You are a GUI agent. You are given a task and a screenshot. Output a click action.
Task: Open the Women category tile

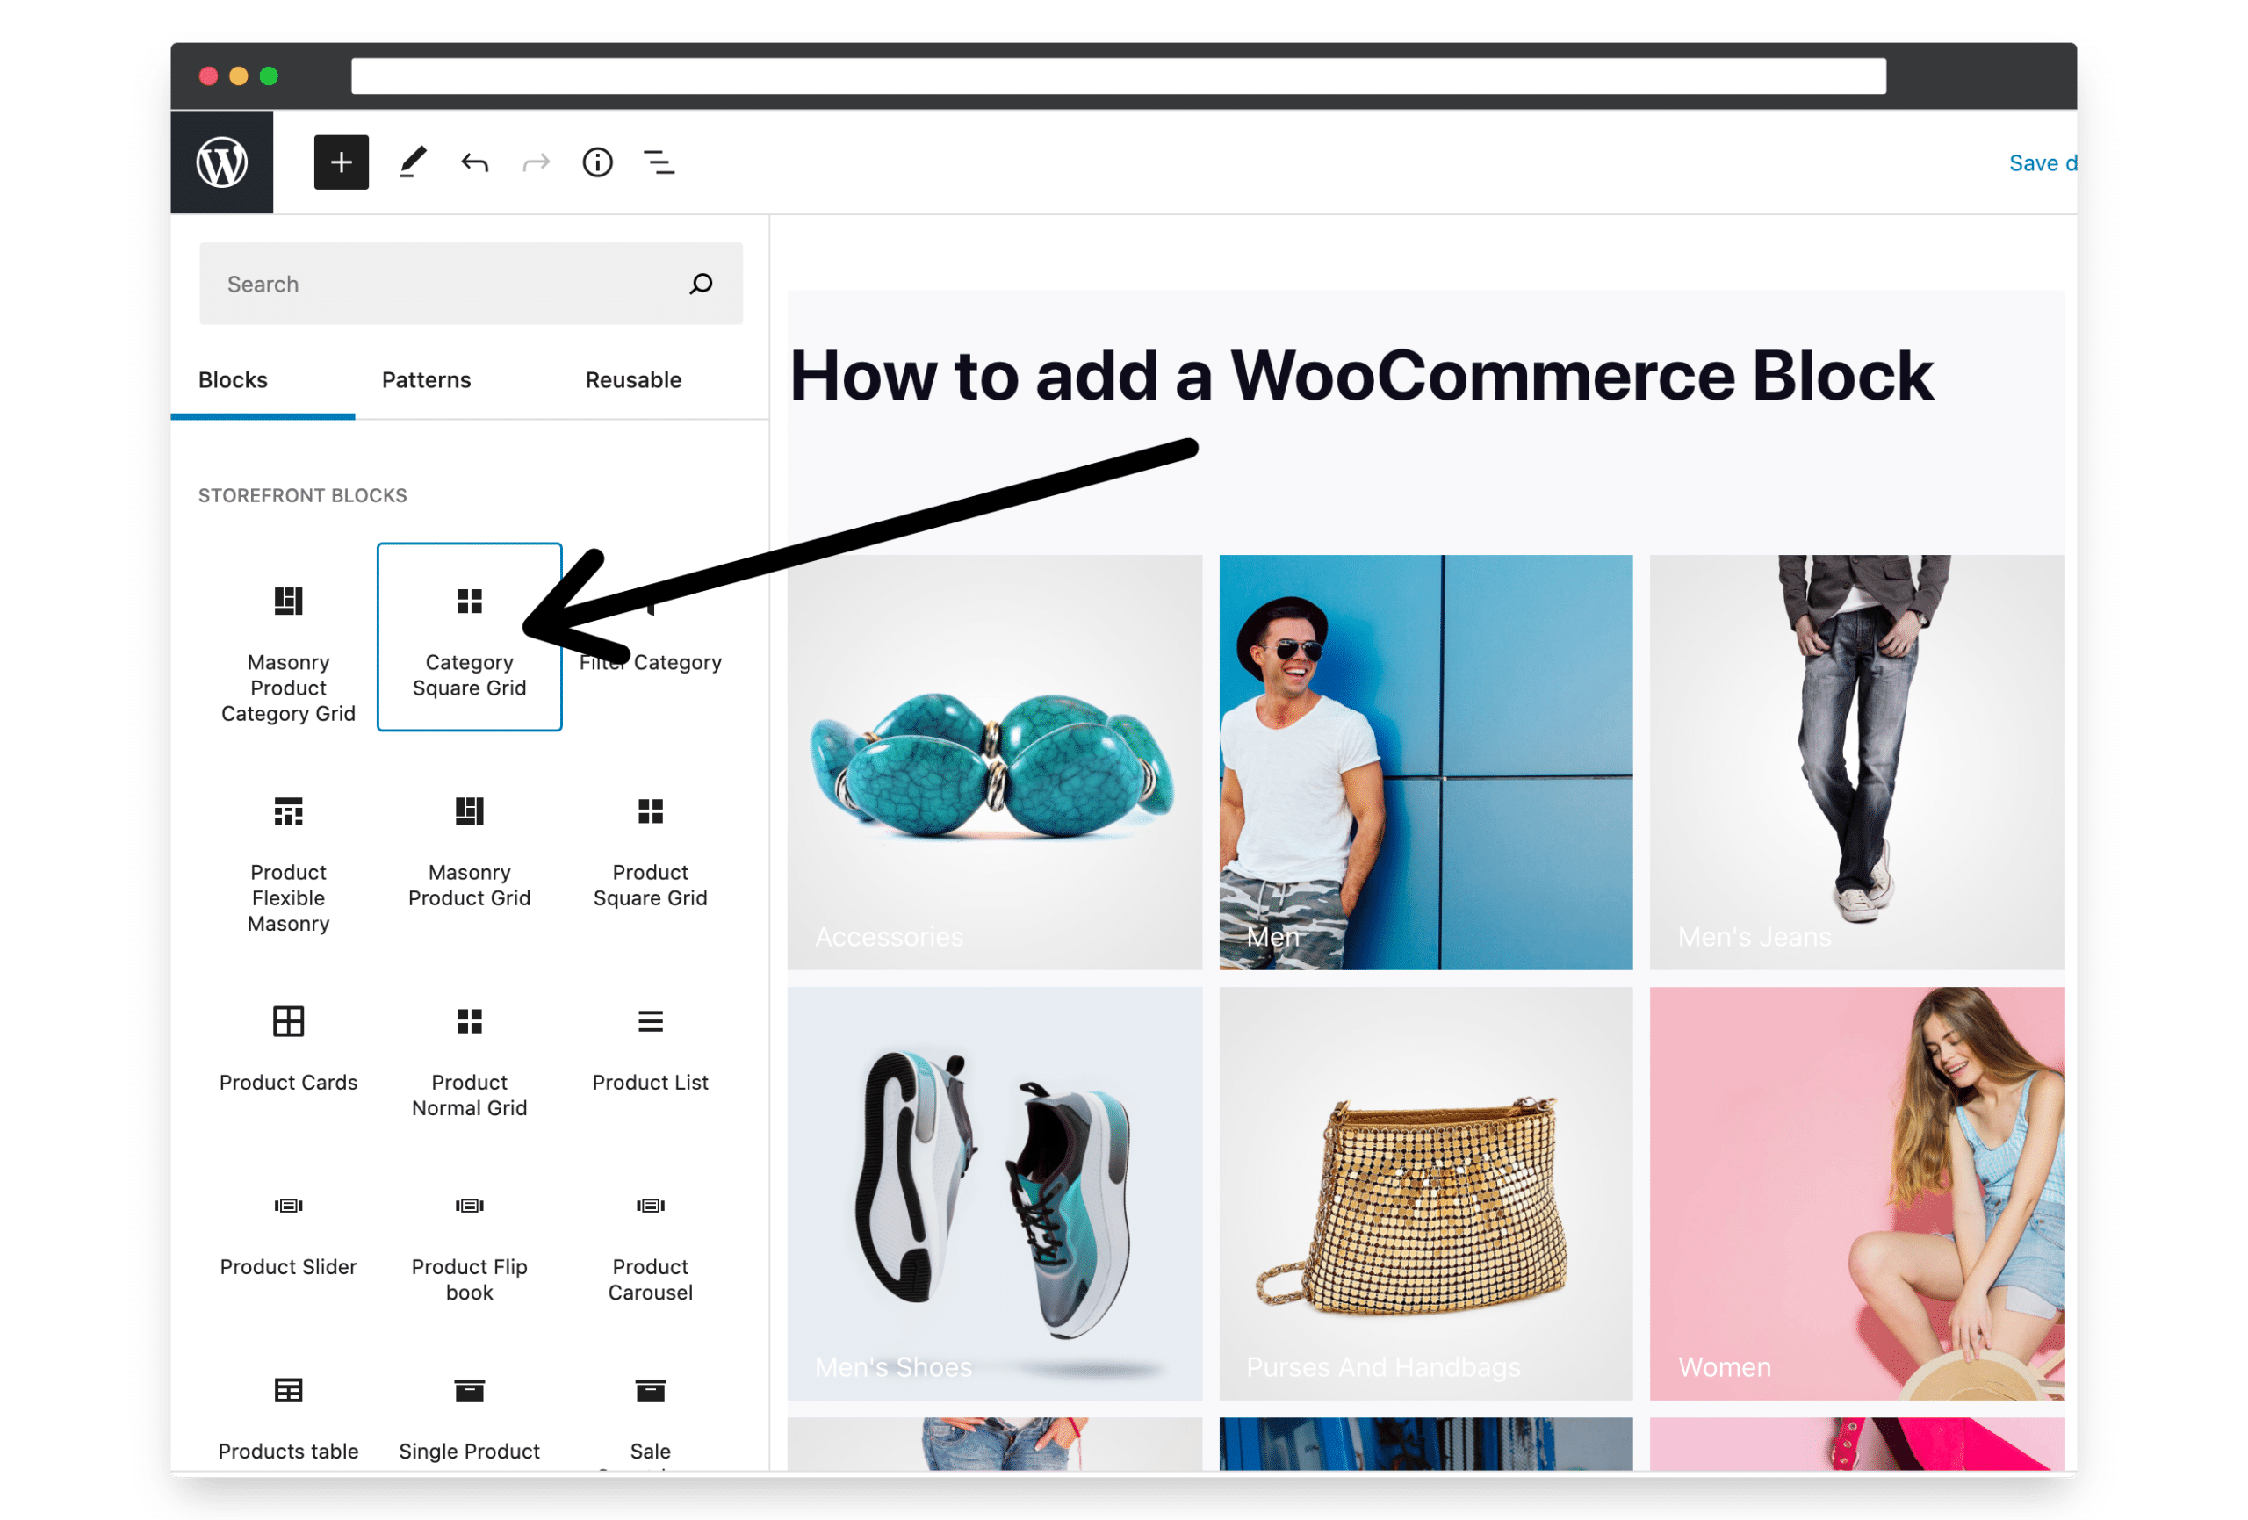[1857, 1193]
